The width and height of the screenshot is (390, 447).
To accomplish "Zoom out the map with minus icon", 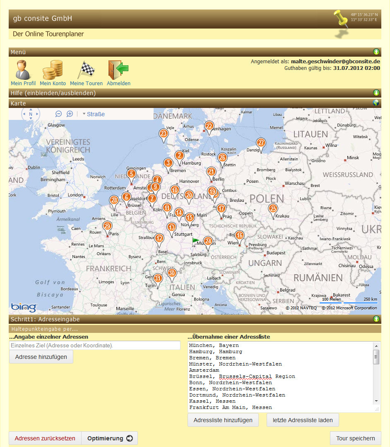I will (x=58, y=114).
